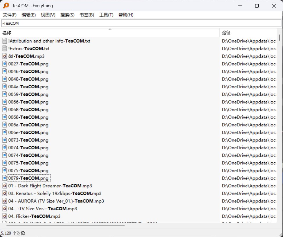Click the path cell in the 006a-TeaCOM.png row
Image resolution: width=283 pixels, height=237 pixels.
point(249,125)
